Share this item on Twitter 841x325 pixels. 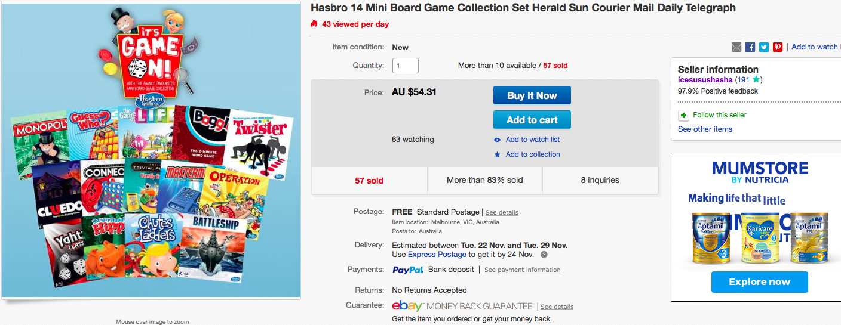click(764, 47)
